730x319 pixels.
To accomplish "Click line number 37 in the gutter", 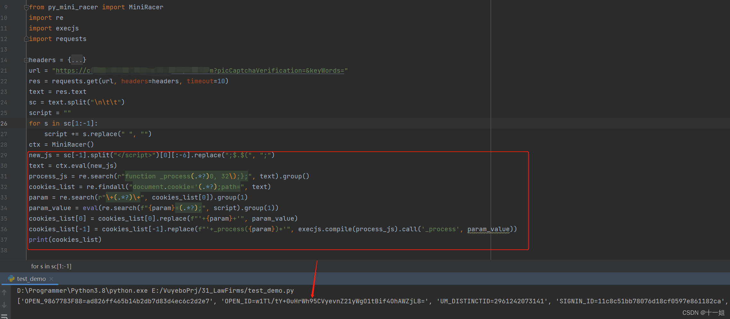I will pos(4,240).
